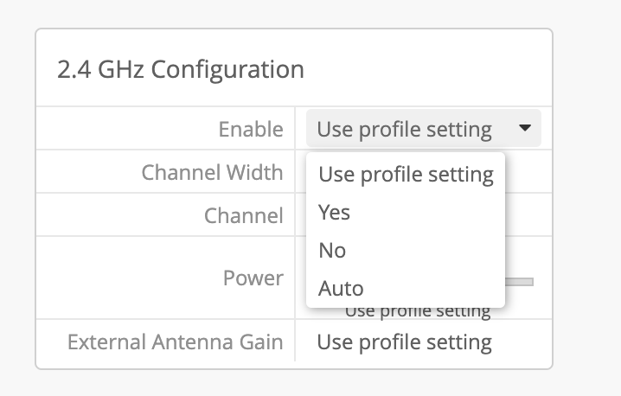Select 'Yes' from the Enable options

coord(334,212)
